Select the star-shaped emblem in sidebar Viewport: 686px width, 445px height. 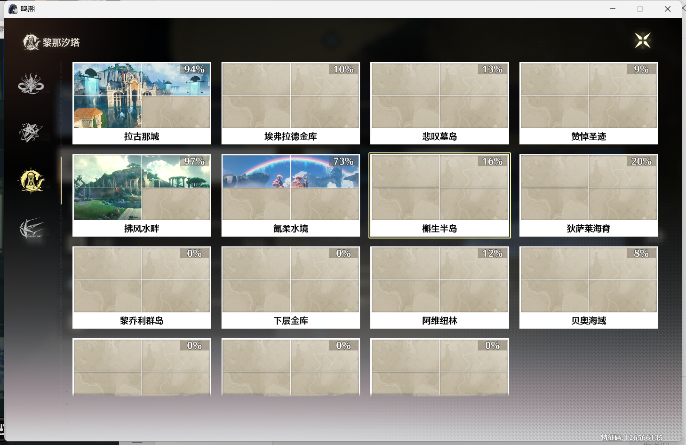tap(31, 133)
